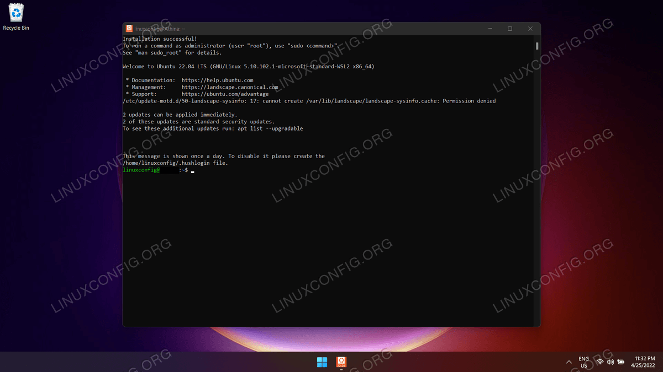
Task: Click the terminal's vertical scrollbar thumb
Action: 537,46
